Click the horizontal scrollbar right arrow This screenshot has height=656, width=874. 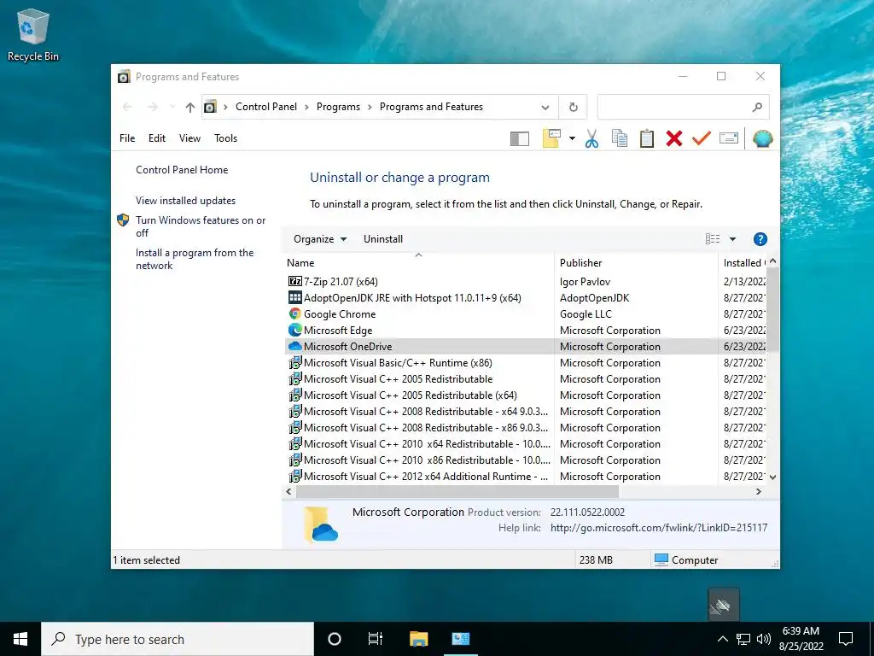758,491
